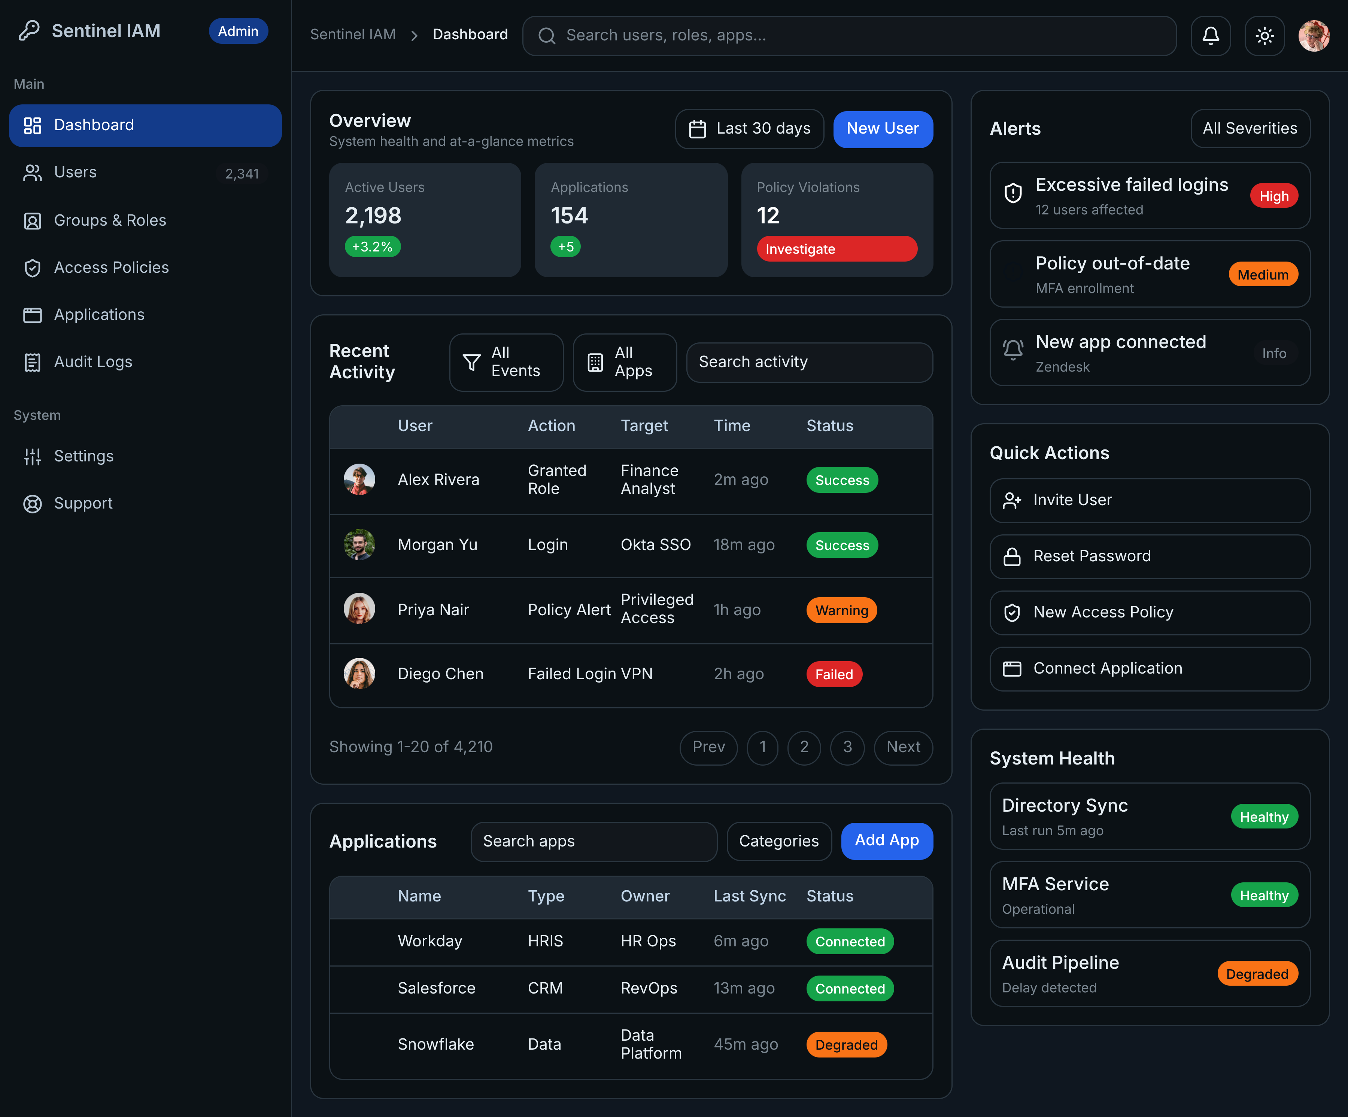Open the user profile avatar
1348x1117 pixels.
(1313, 35)
